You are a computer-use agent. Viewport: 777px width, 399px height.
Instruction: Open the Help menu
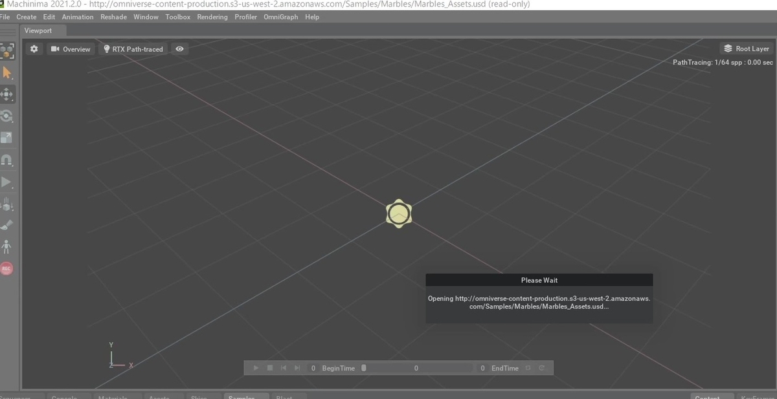[312, 17]
